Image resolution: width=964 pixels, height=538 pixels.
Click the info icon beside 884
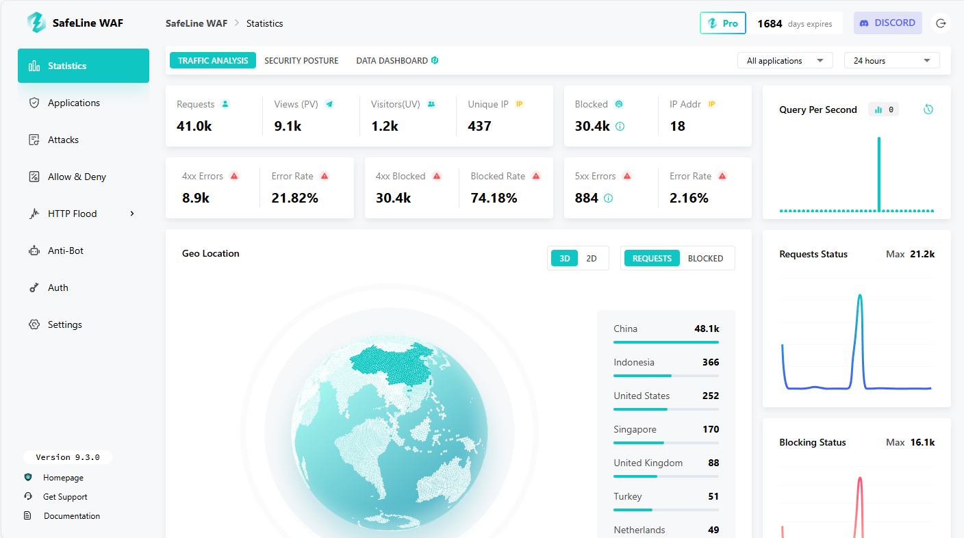(608, 198)
